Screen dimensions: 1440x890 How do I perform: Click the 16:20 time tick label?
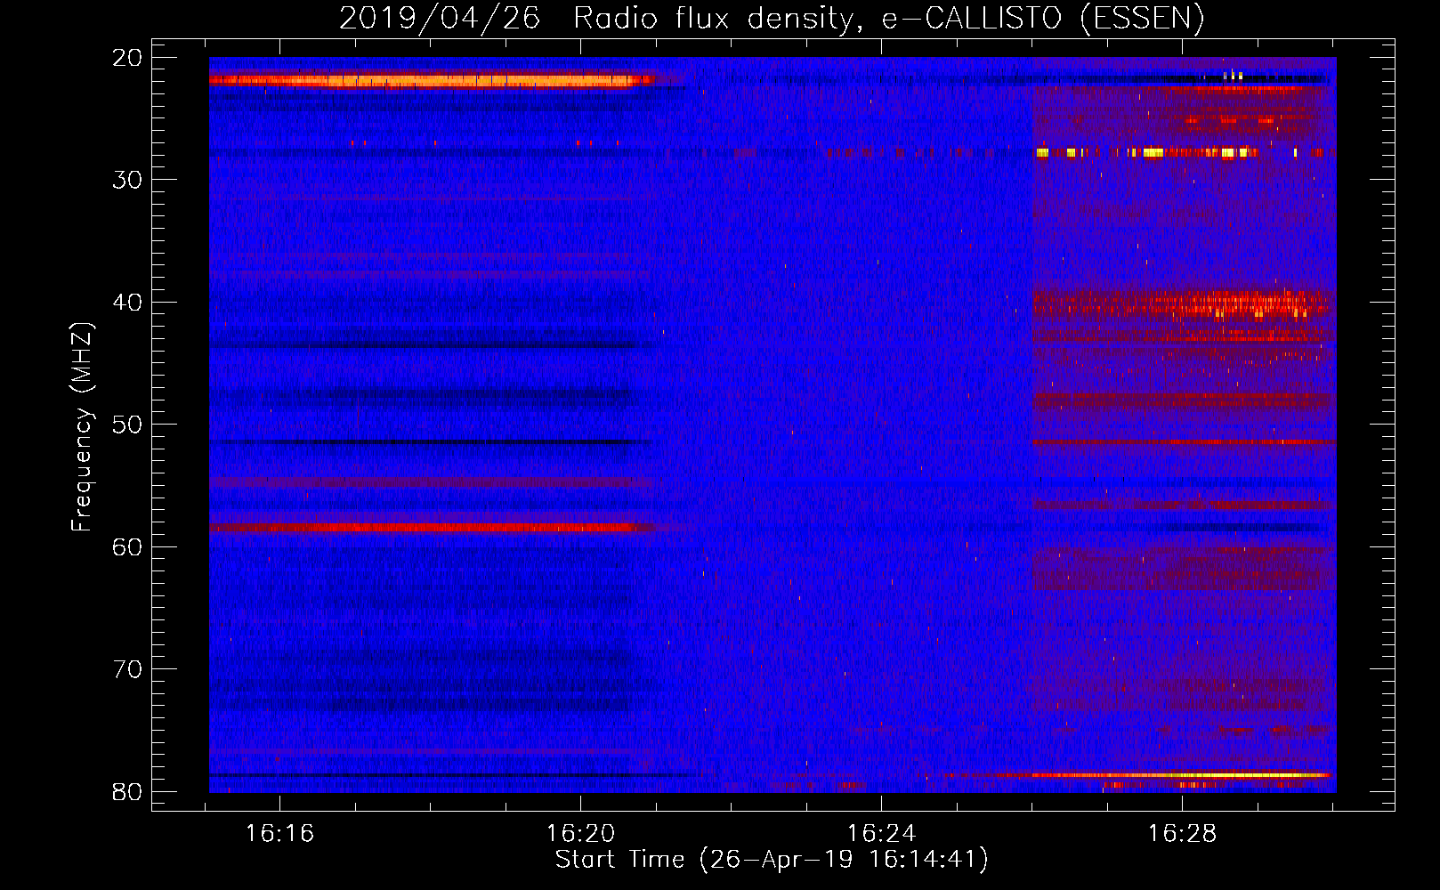[580, 834]
